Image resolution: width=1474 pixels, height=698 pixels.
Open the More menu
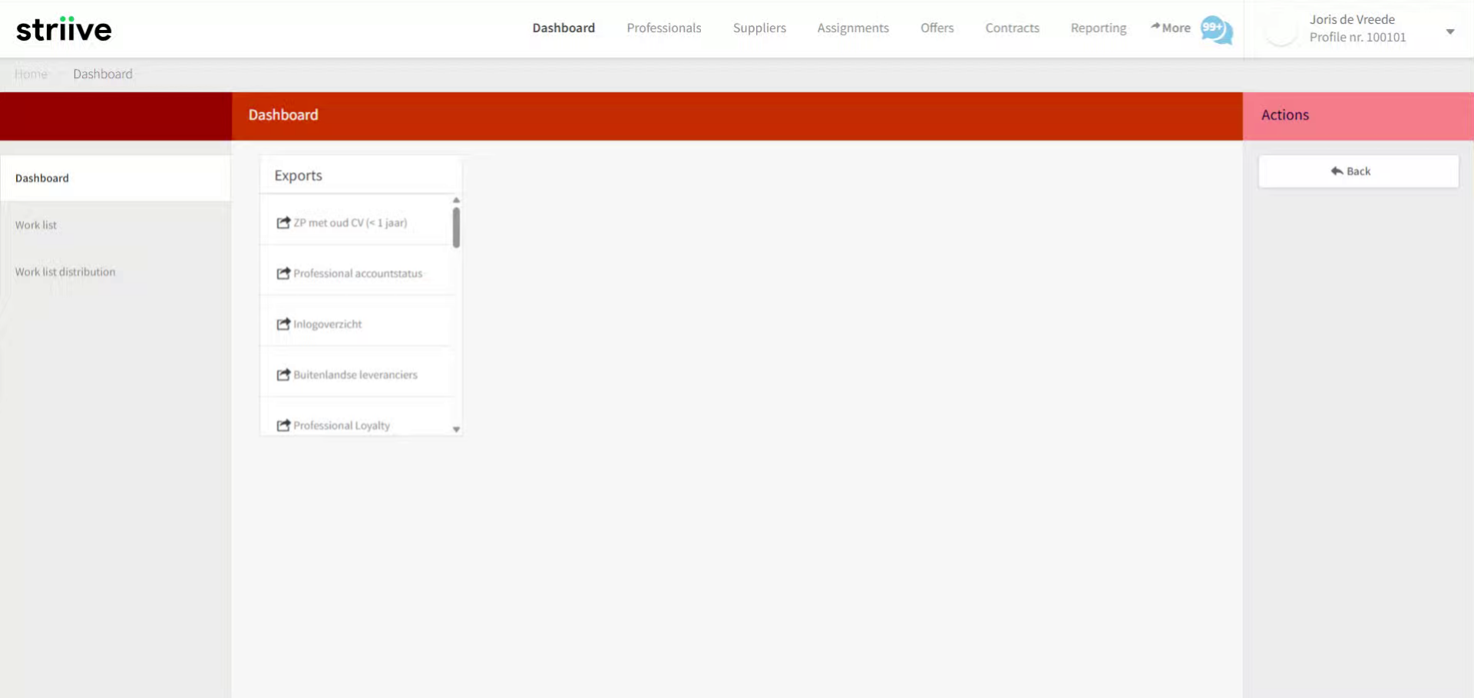coord(1170,28)
